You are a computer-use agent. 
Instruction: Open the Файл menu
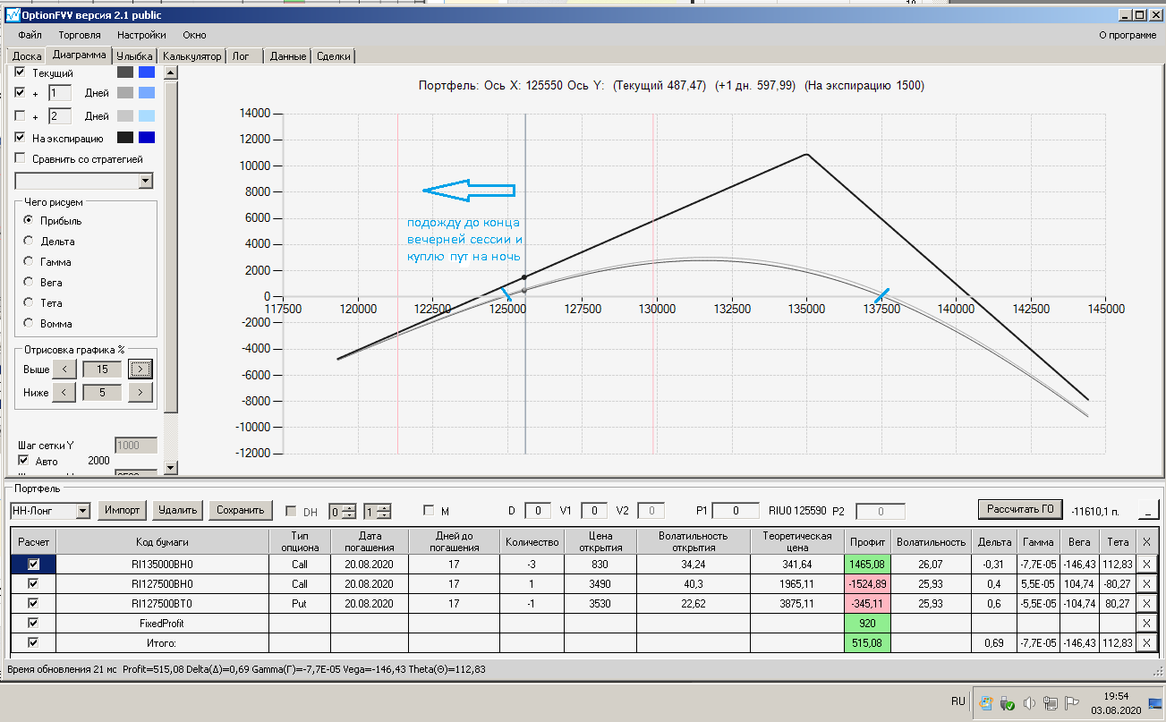(30, 35)
